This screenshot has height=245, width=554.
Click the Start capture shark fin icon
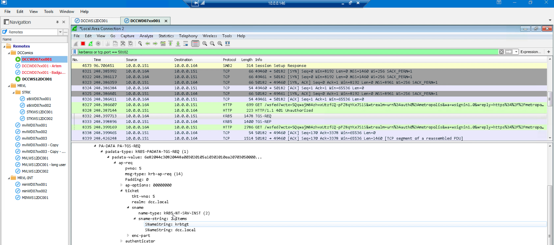tap(76, 44)
